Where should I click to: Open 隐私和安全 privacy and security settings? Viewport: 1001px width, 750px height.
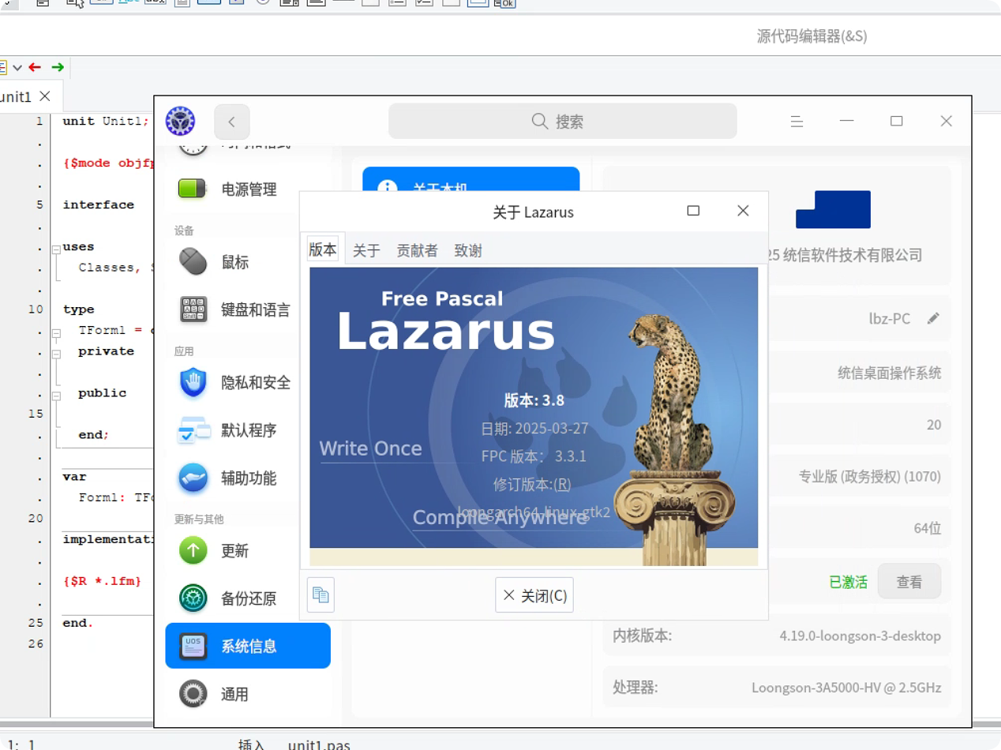point(248,383)
